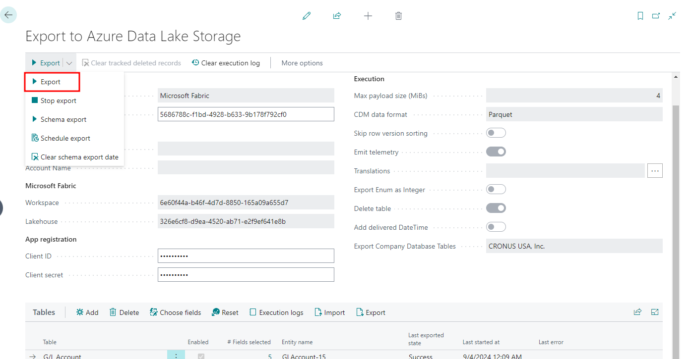
Task: Click the Client ID input field
Action: pyautogui.click(x=246, y=256)
